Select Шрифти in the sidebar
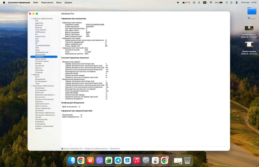Viewport: 259px width, 167px height. (x=39, y=128)
